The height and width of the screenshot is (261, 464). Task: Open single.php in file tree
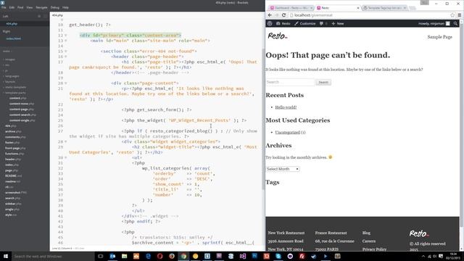coord(12,210)
